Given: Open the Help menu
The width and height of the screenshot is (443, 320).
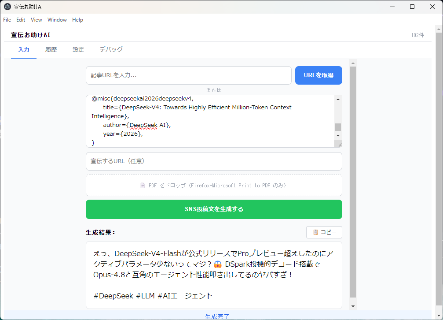Looking at the screenshot, I should click(77, 20).
